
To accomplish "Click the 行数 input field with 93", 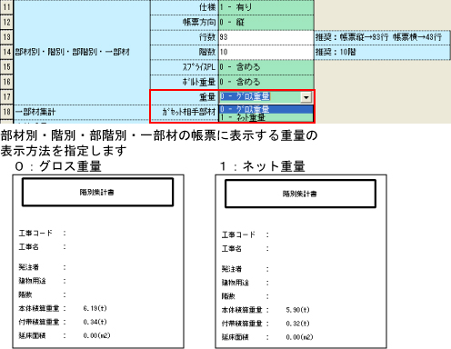I will [x=266, y=37].
